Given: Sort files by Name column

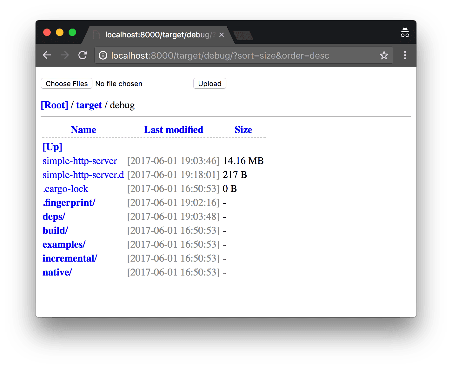Looking at the screenshot, I should [83, 130].
